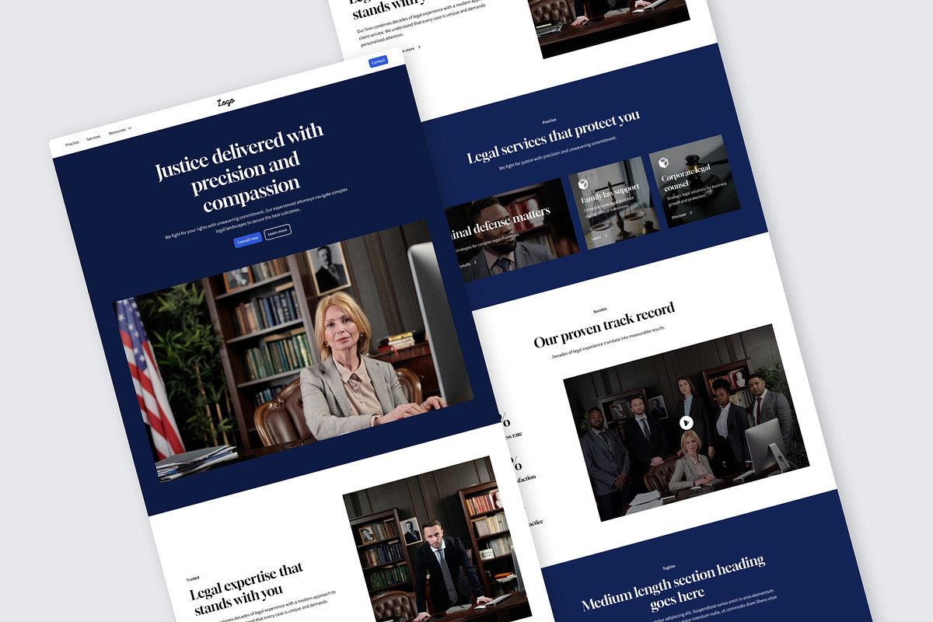Click the outlined Learn more button in hero
Viewport: 933px width, 622px height.
[278, 232]
